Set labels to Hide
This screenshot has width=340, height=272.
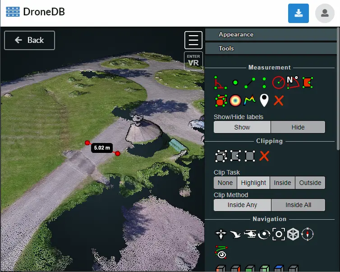298,127
